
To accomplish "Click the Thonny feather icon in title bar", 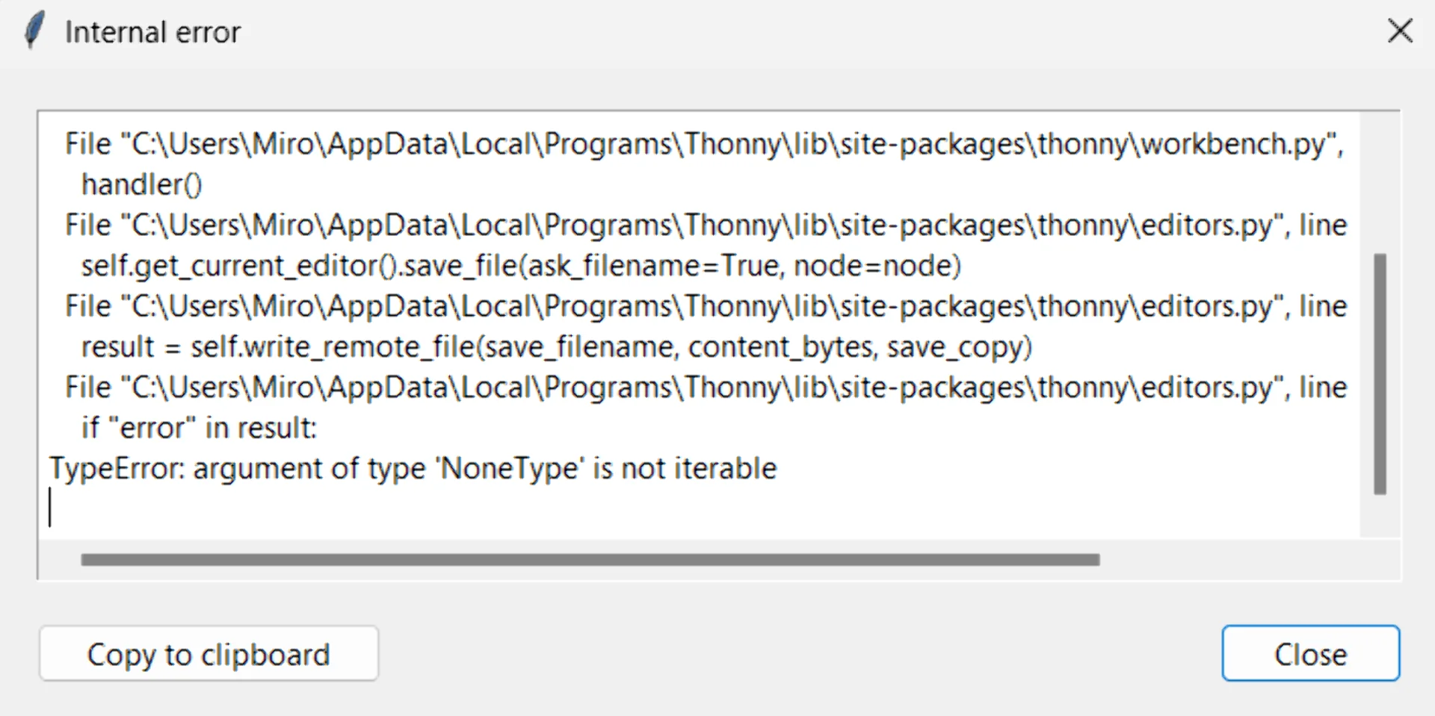I will 34,31.
